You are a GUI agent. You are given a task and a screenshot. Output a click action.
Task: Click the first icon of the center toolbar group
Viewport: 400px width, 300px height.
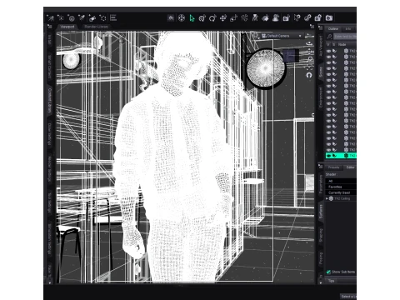[171, 18]
